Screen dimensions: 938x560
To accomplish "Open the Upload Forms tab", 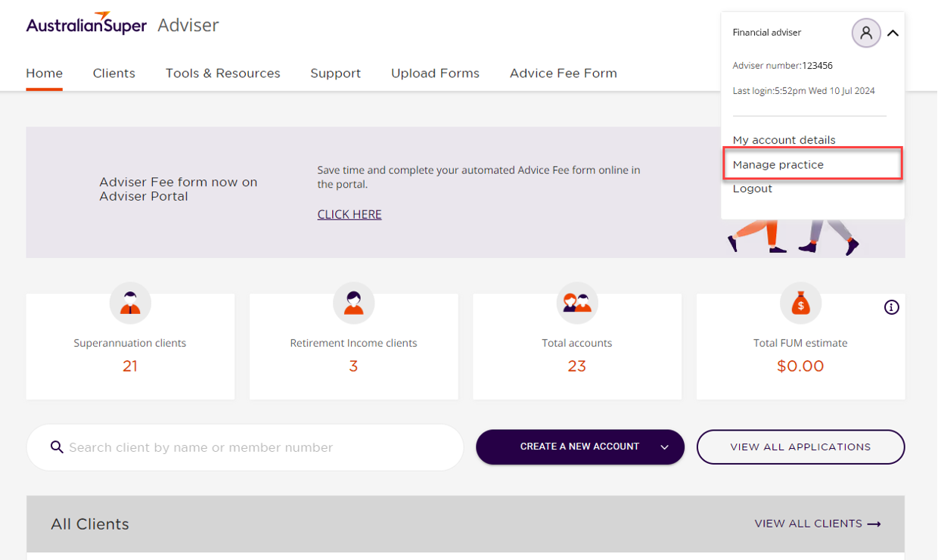I will 435,73.
